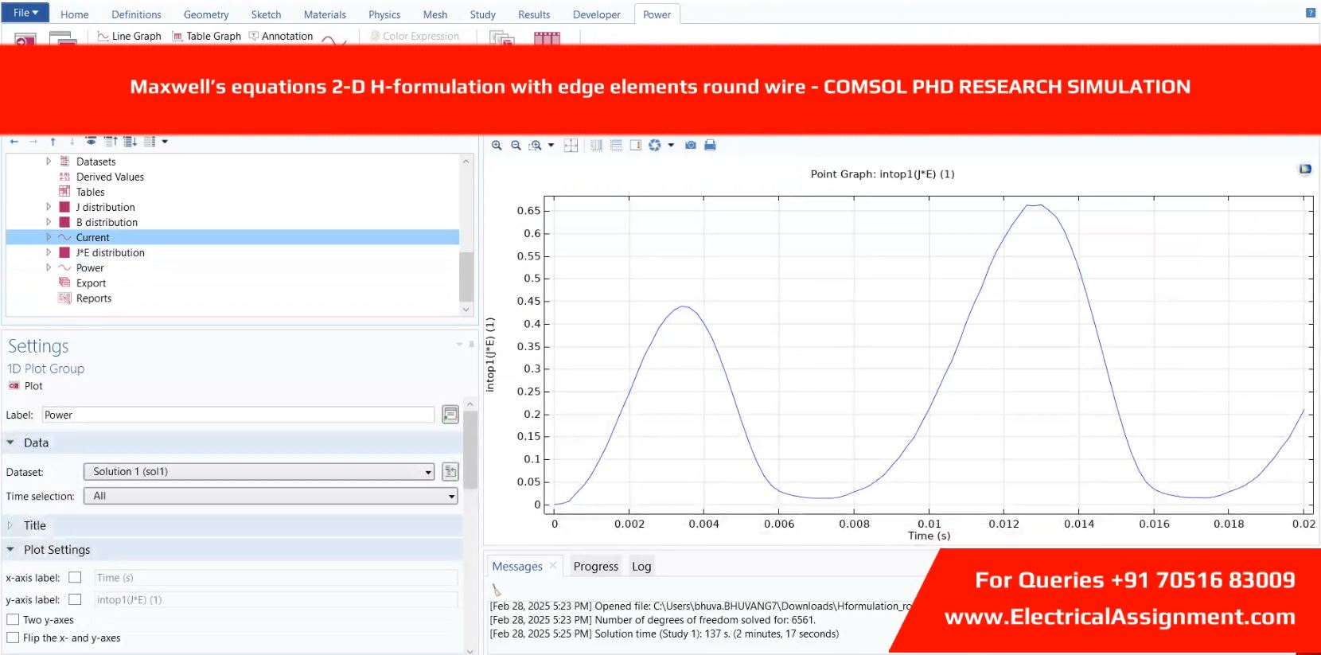The width and height of the screenshot is (1321, 655).
Task: Expand the J distribution node
Action: [49, 207]
